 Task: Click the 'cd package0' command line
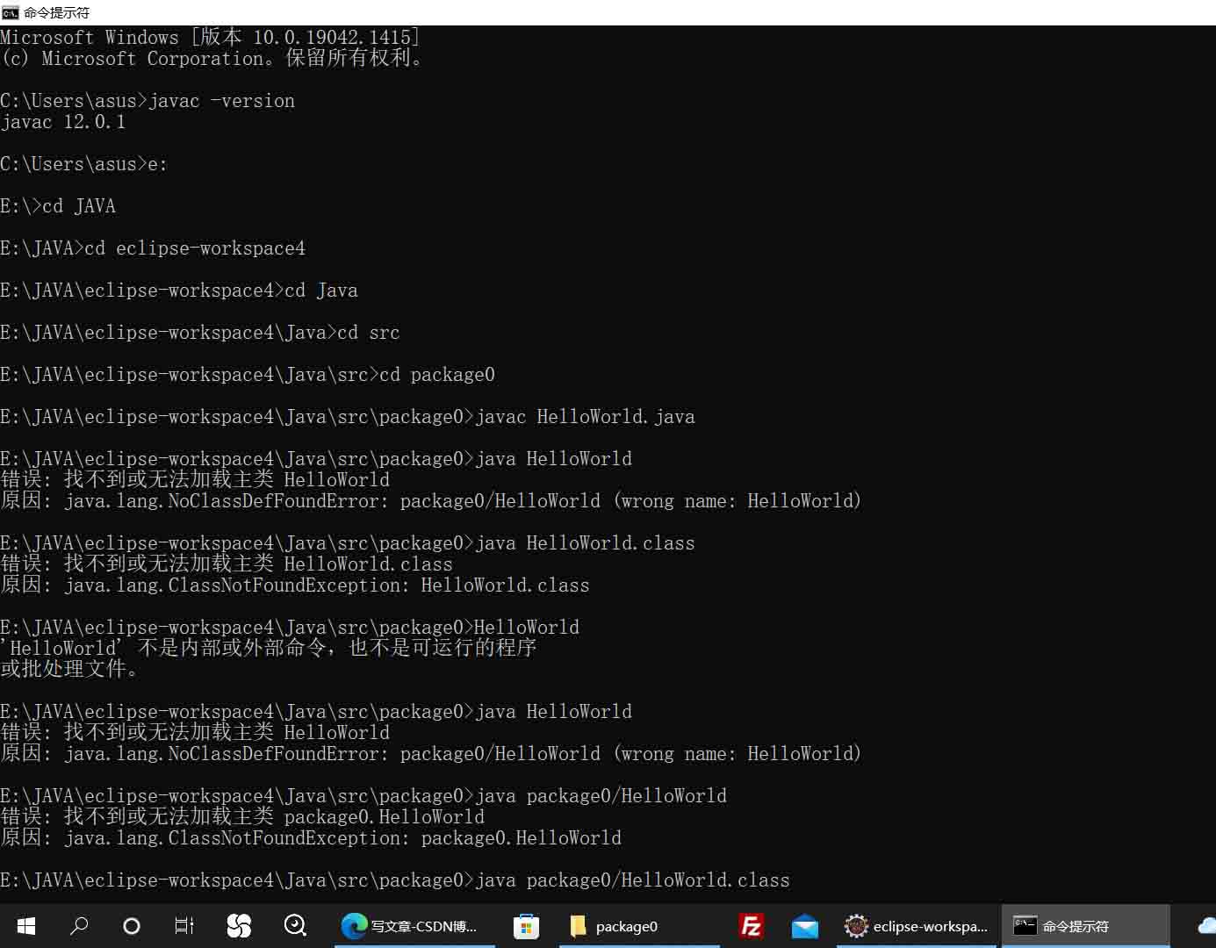(248, 375)
